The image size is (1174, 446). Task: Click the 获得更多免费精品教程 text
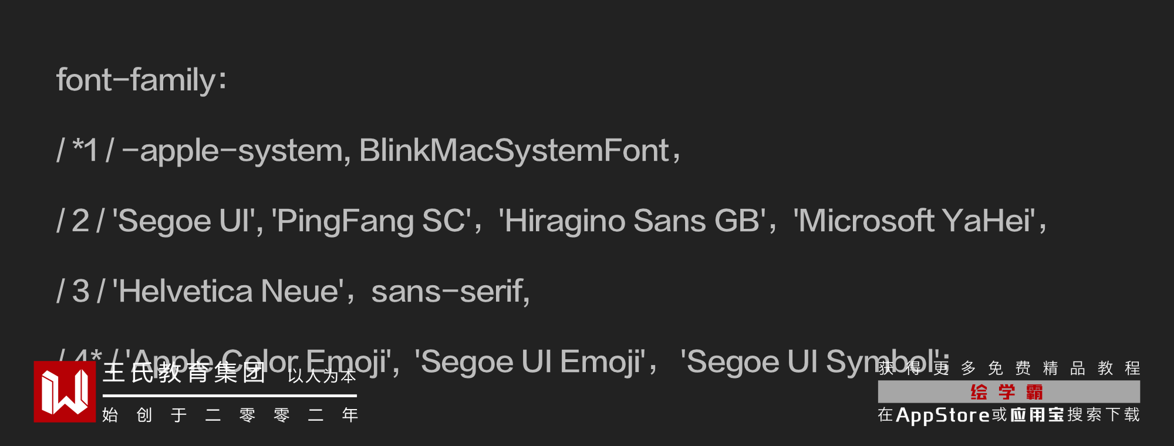coord(1008,368)
